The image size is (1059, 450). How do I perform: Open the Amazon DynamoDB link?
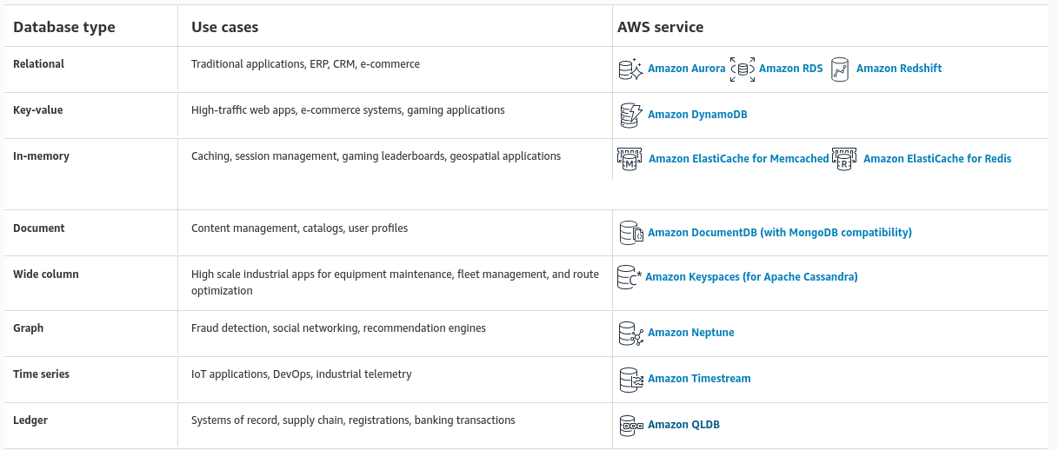(x=697, y=115)
